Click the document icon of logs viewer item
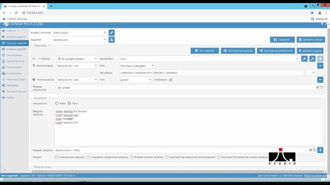This screenshot has width=330, height=185. [4, 61]
